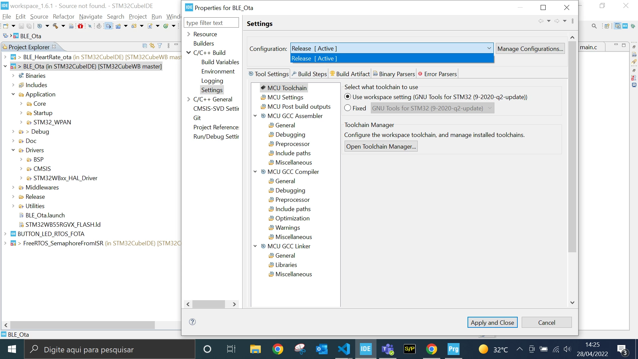The height and width of the screenshot is (359, 638).
Task: Collapse the C/C++ Build node
Action: (189, 53)
